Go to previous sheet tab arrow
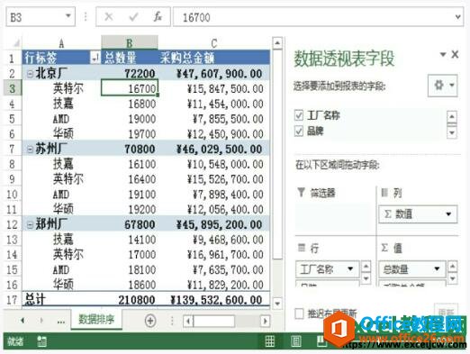470x354 pixels. pos(23,321)
